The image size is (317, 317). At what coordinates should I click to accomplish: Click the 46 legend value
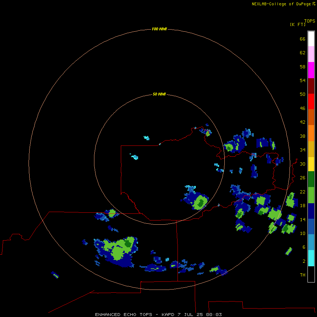click(303, 108)
